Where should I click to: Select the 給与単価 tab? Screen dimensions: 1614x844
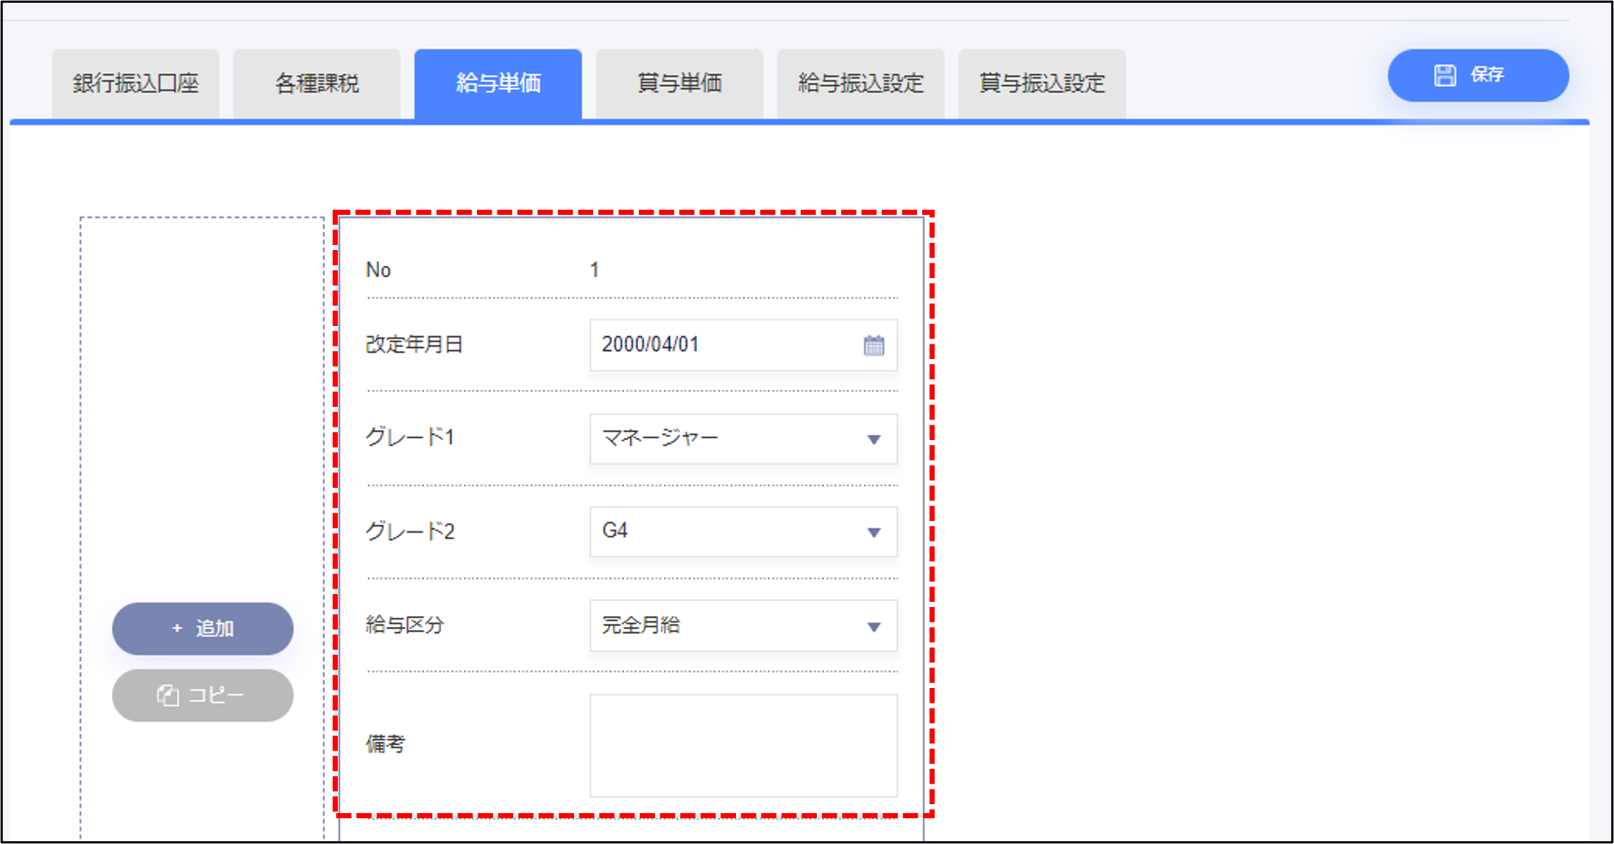coord(498,83)
